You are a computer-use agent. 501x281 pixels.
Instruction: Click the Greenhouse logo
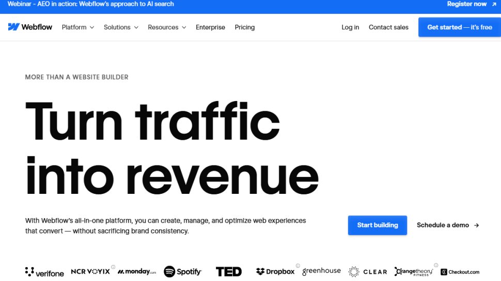tap(321, 271)
